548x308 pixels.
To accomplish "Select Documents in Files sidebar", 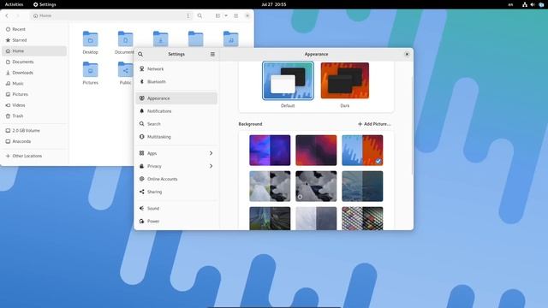I will click(34, 62).
